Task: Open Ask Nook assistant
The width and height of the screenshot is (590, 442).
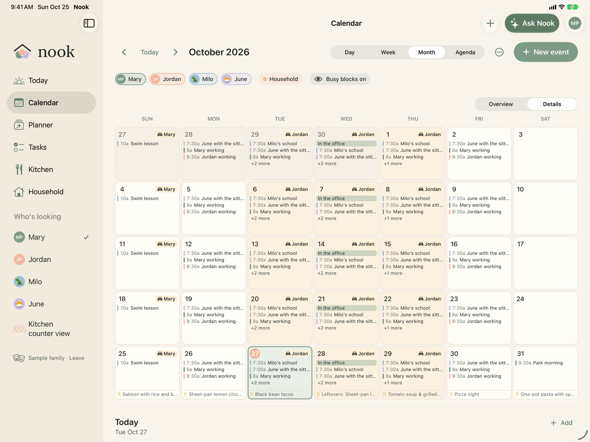Action: [x=532, y=23]
